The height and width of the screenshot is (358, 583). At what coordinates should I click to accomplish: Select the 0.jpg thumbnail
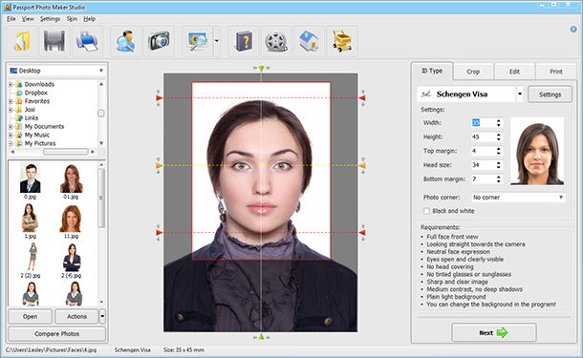coord(31,180)
